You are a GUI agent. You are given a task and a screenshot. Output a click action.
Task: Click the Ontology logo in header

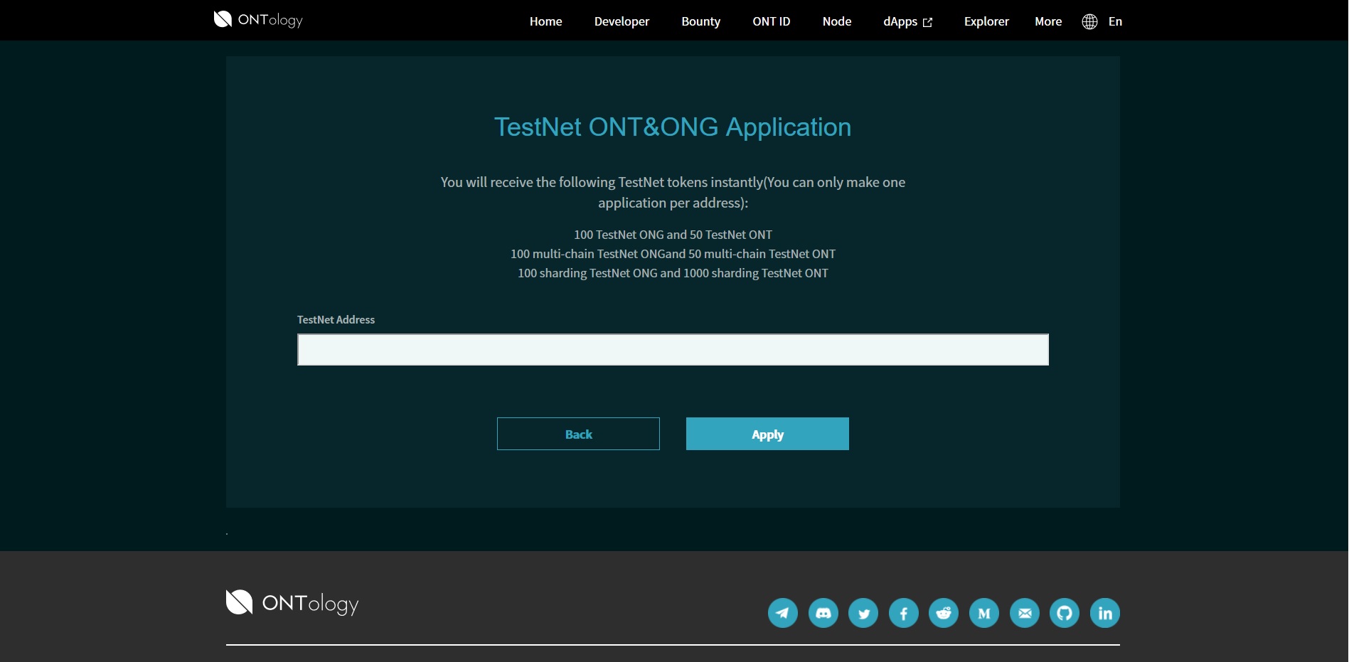click(258, 20)
